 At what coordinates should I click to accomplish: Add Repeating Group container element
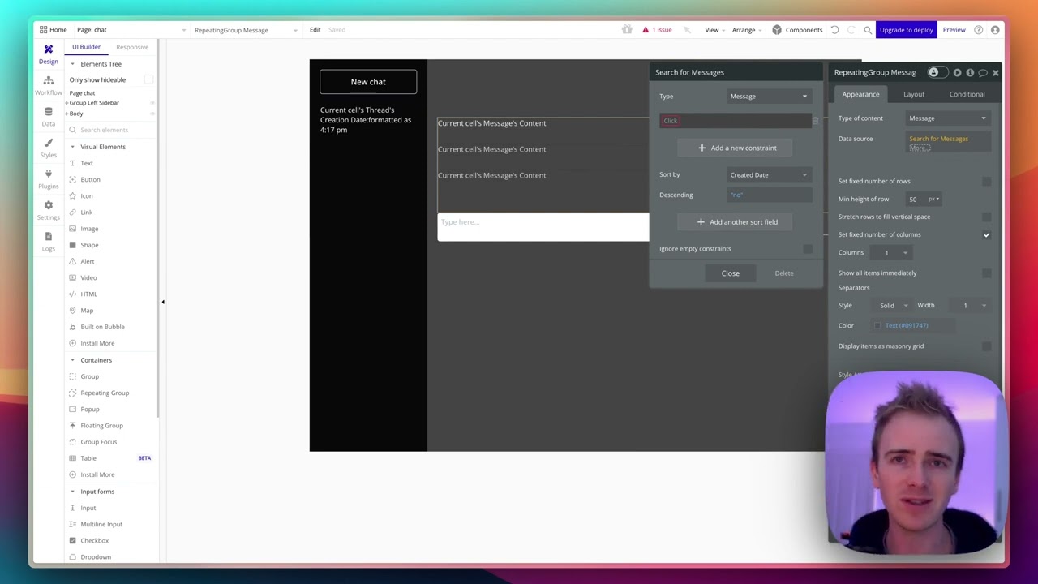[x=105, y=393]
